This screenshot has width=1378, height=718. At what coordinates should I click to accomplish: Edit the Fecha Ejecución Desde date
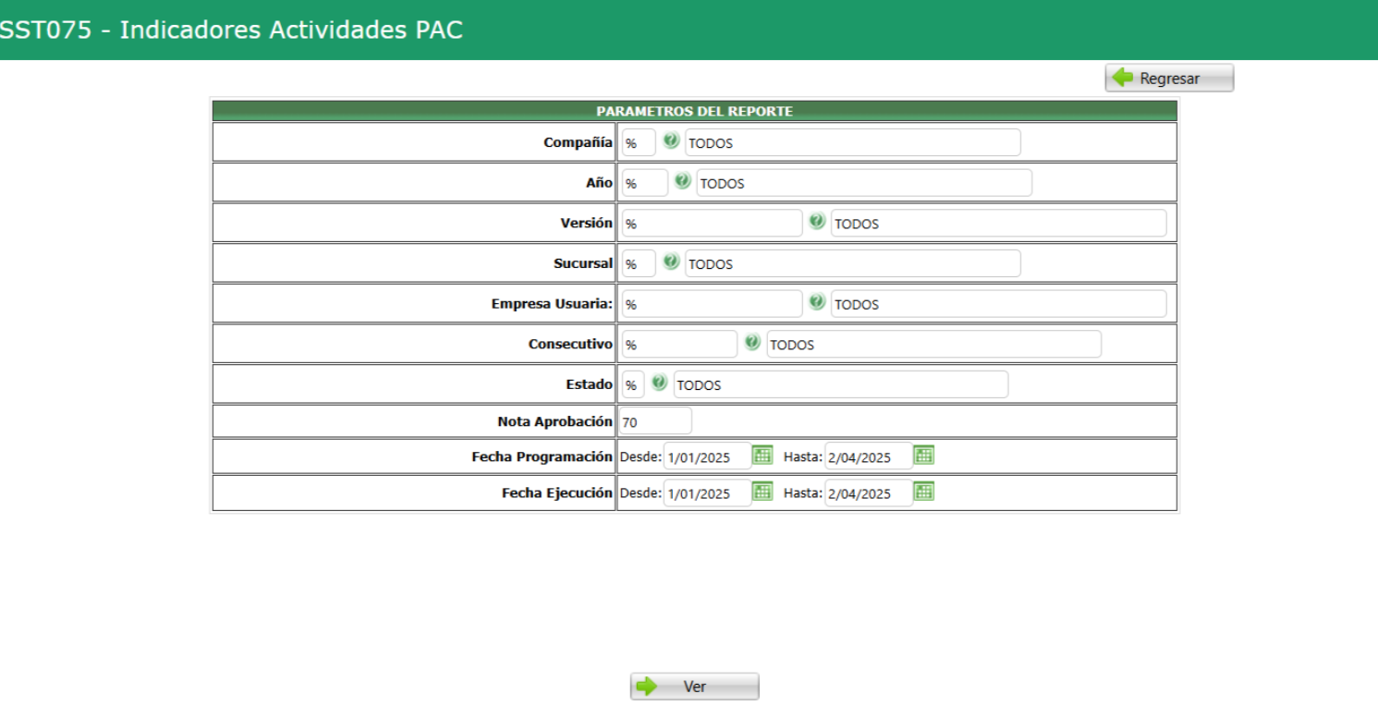coord(708,493)
